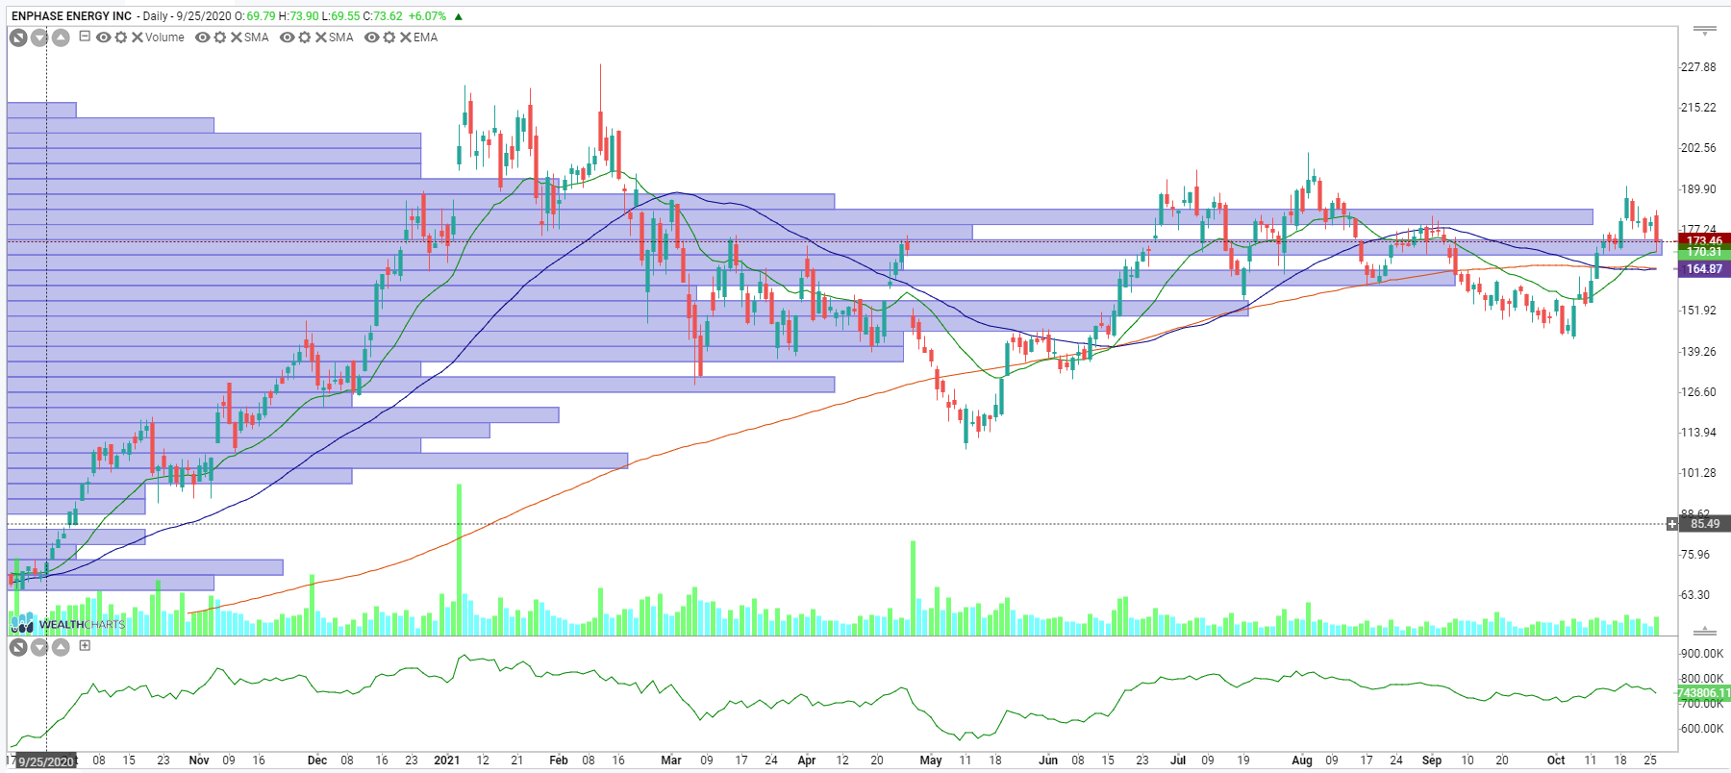Toggle visibility eye for Volume indicator
Image resolution: width=1731 pixels, height=773 pixels.
pyautogui.click(x=103, y=37)
